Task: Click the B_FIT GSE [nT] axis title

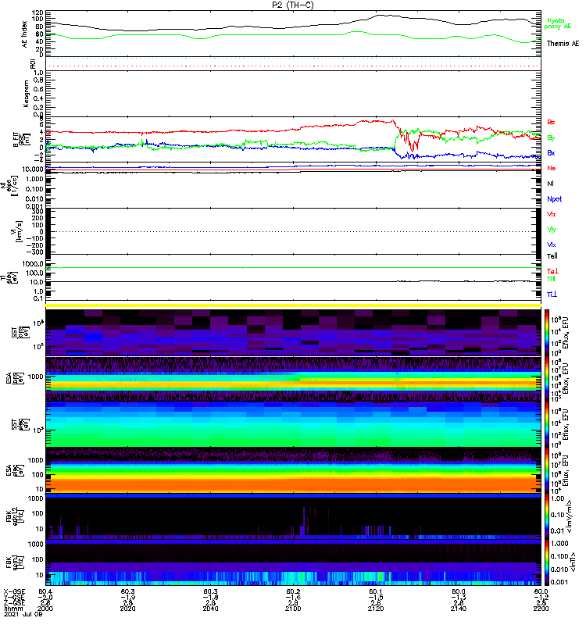Action: [x=21, y=140]
